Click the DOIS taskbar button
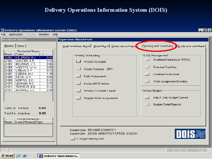The width and height of the screenshot is (212, 159). (x=58, y=156)
